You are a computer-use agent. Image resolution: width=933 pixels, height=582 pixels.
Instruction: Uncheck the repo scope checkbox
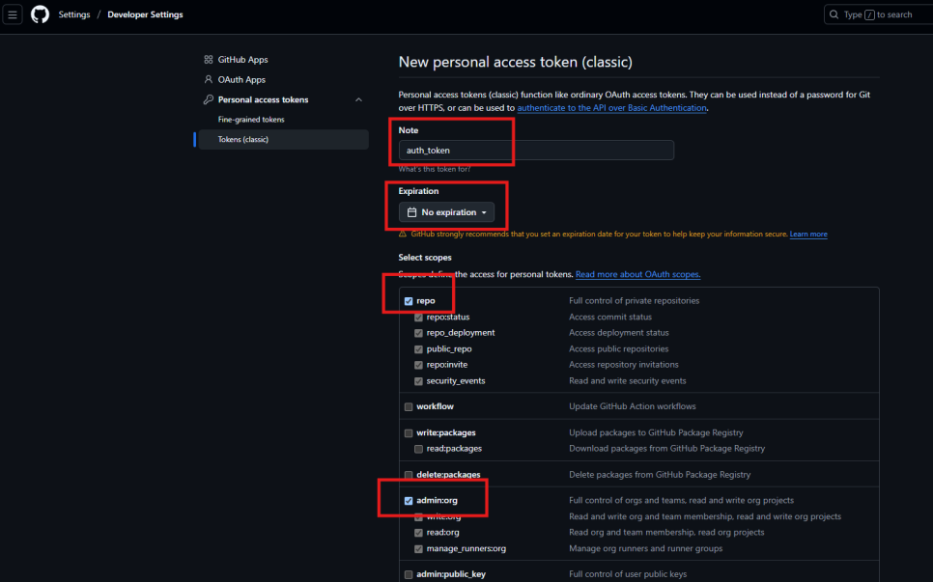(x=409, y=301)
